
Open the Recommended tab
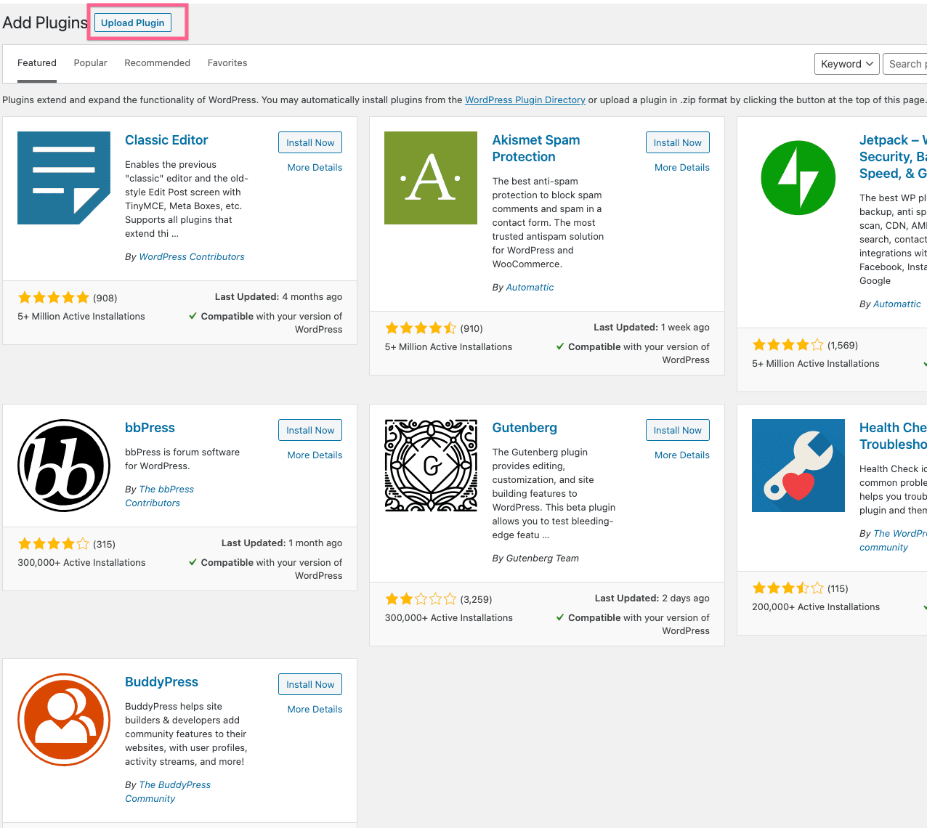pos(157,63)
